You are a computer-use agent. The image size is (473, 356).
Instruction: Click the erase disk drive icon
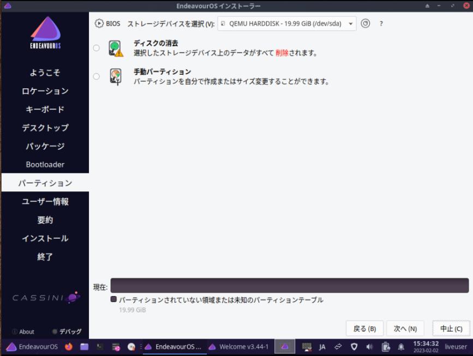coord(116,49)
